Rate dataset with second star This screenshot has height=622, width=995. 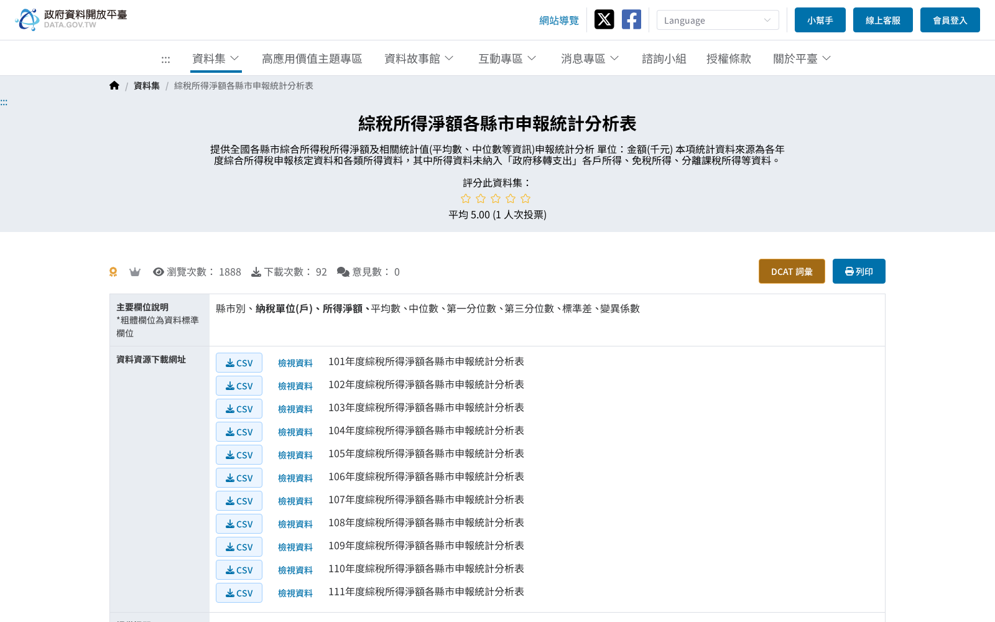pyautogui.click(x=481, y=198)
